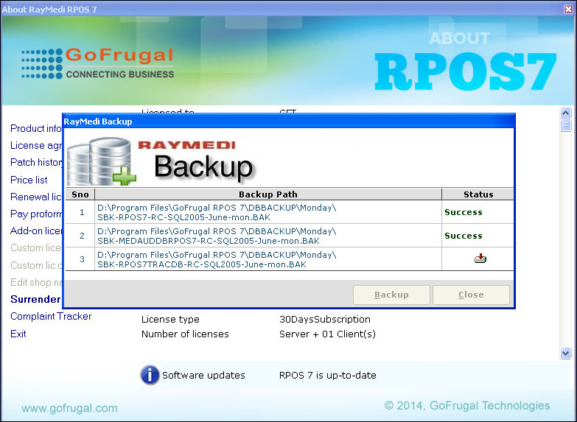The height and width of the screenshot is (422, 577).
Task: Click the RayMedi database backup icon
Action: click(102, 161)
